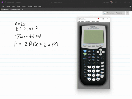
Task: Click the MODE key on the calculator
Action: click(89, 51)
